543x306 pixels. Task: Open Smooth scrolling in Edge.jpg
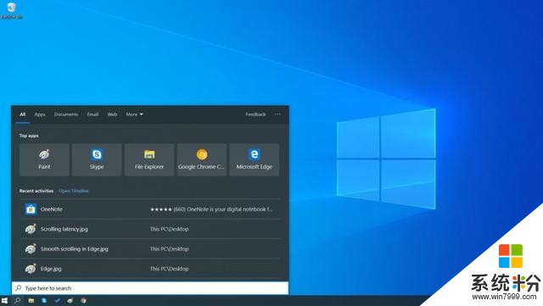click(x=150, y=248)
